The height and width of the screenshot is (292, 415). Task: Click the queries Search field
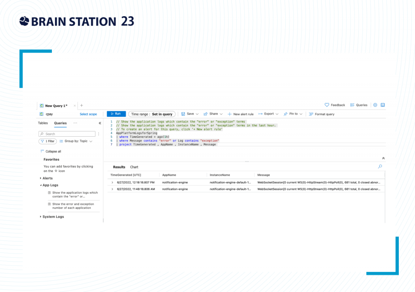pos(67,134)
